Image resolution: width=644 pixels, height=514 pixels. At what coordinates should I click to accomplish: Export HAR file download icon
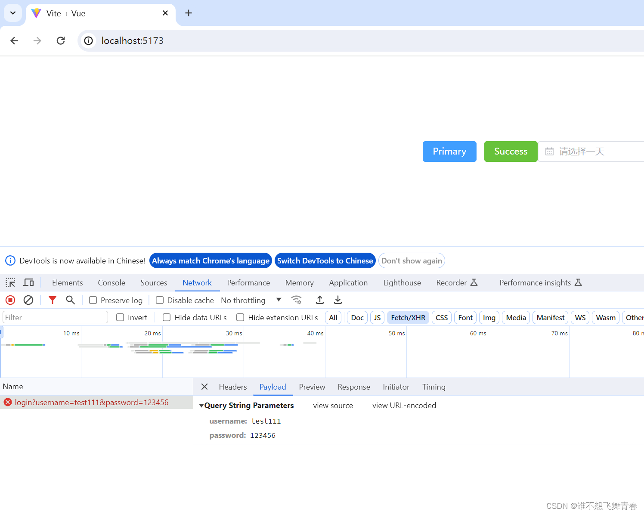[x=338, y=300]
